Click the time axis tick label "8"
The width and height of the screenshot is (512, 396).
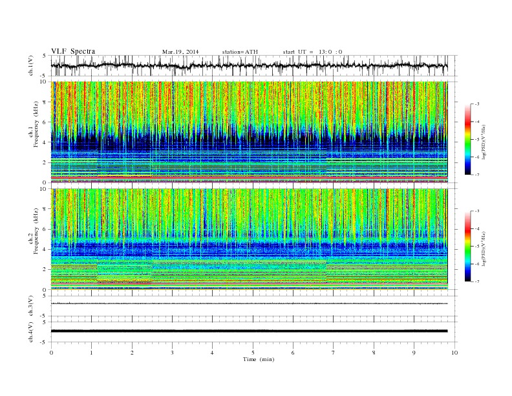pos(374,353)
